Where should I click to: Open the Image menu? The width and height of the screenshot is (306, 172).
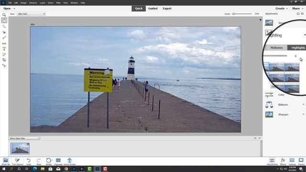pos(23,3)
